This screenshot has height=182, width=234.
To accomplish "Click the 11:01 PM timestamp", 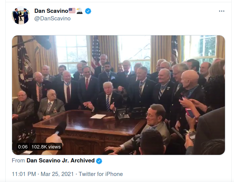I will point(24,174).
